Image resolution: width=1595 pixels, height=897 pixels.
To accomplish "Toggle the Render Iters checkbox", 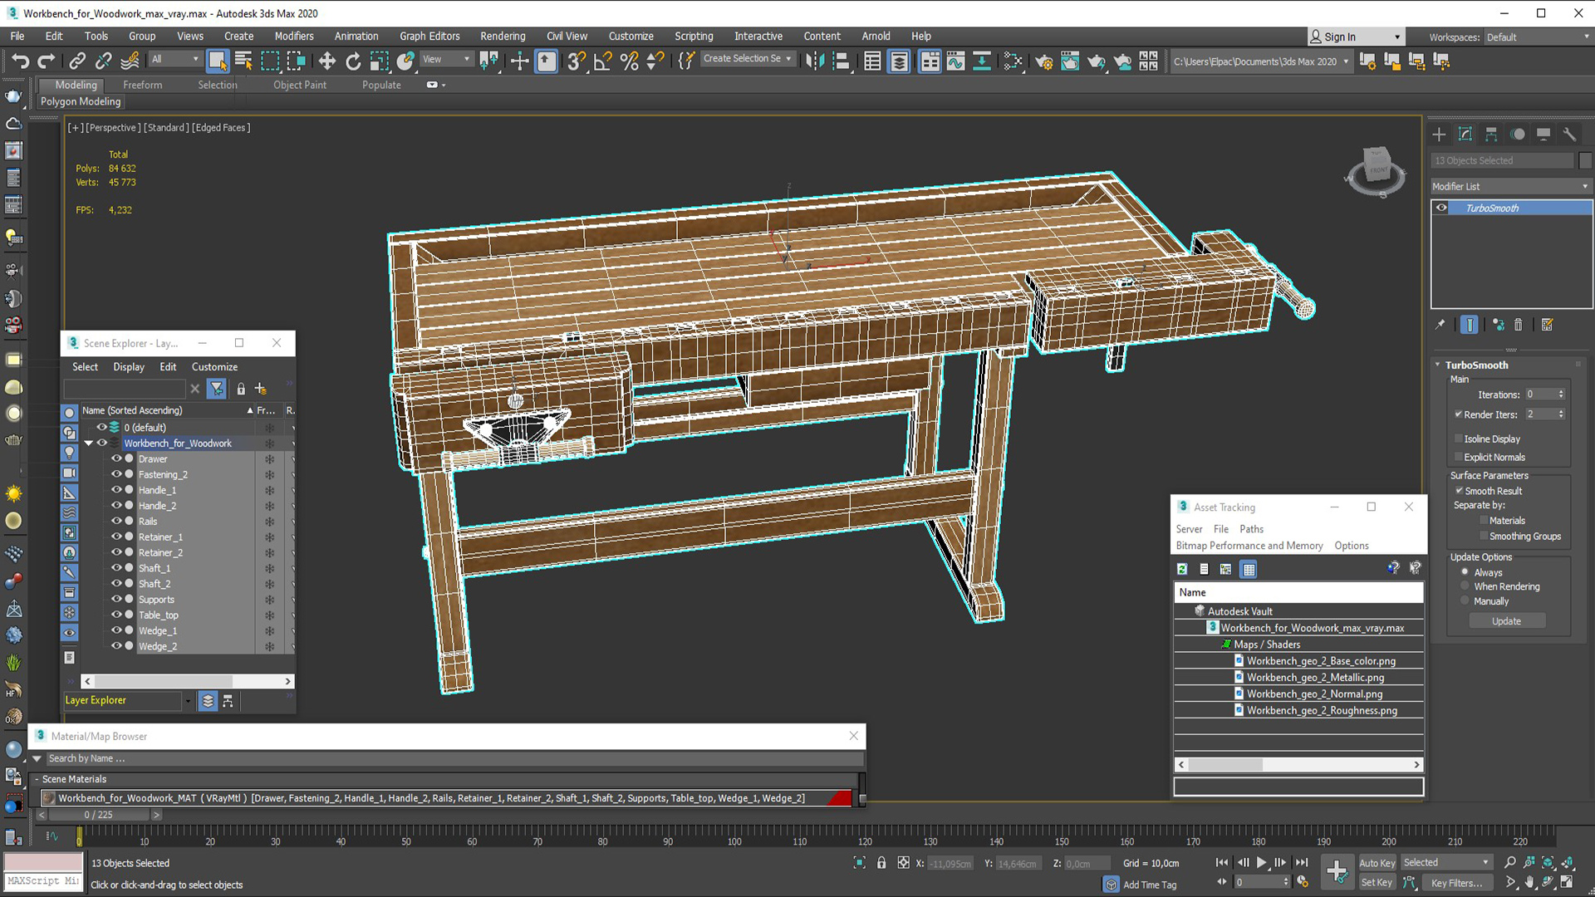I will (x=1459, y=414).
